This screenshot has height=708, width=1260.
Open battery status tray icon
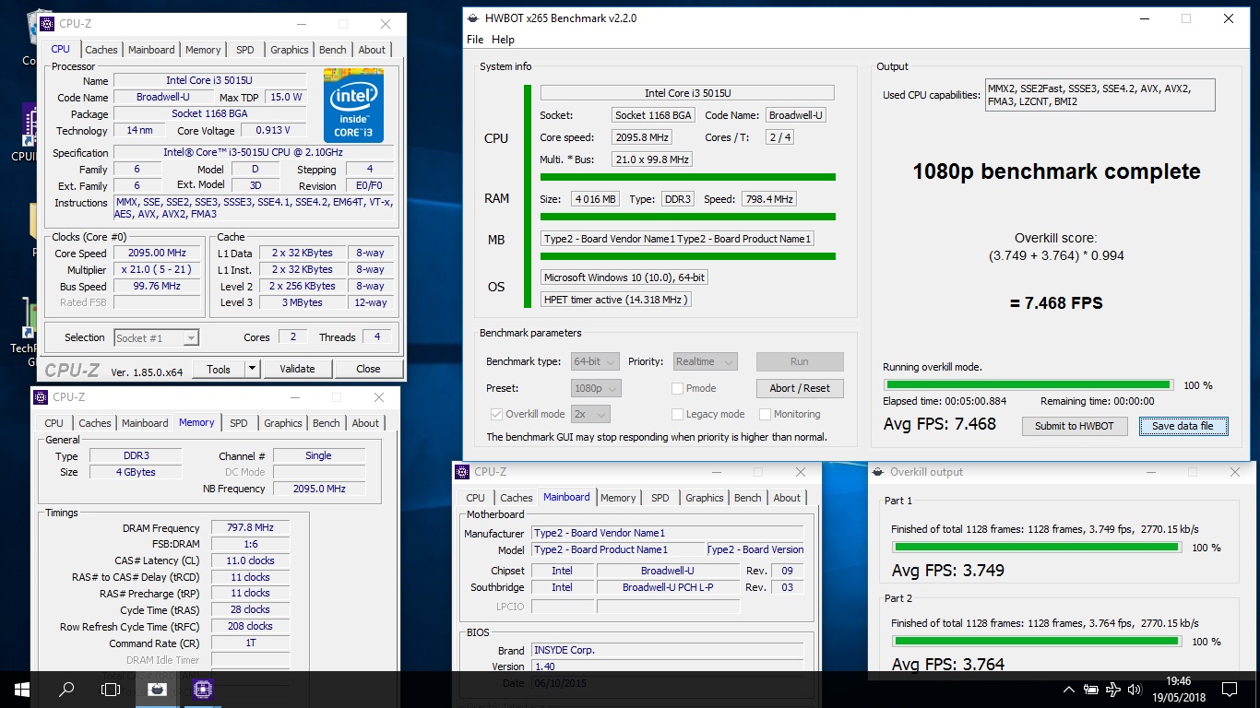click(1091, 690)
